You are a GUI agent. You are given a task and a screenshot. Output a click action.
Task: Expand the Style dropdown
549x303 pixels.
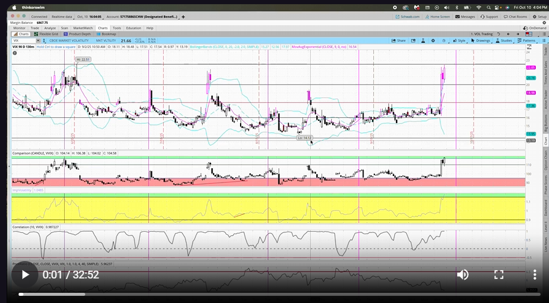pyautogui.click(x=459, y=41)
